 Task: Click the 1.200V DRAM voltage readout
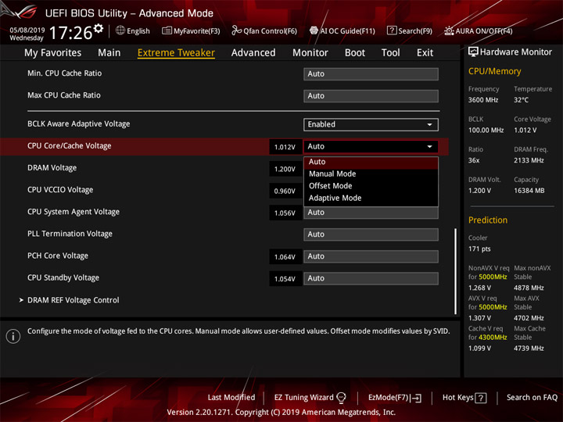tap(285, 169)
